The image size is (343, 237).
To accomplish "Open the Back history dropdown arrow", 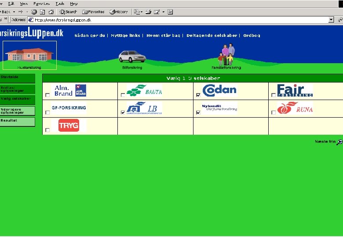I will (14, 12).
